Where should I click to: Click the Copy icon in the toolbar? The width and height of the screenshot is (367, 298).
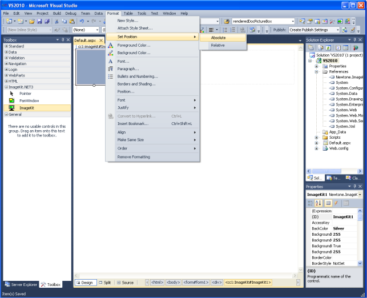[64, 21]
